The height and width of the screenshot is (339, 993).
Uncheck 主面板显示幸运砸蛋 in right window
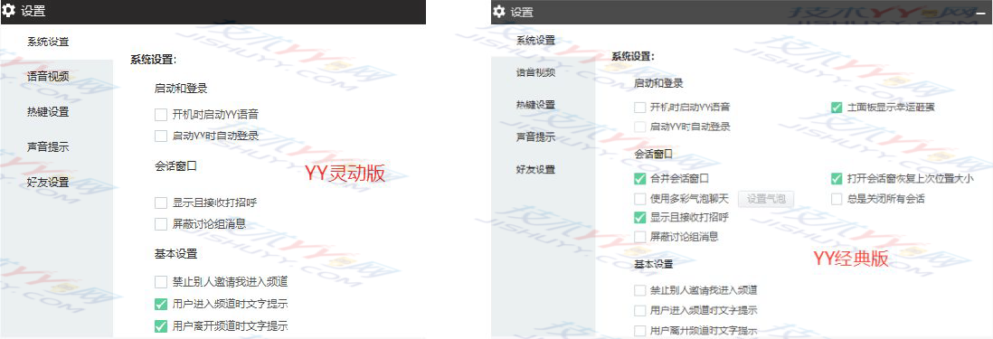tap(837, 108)
